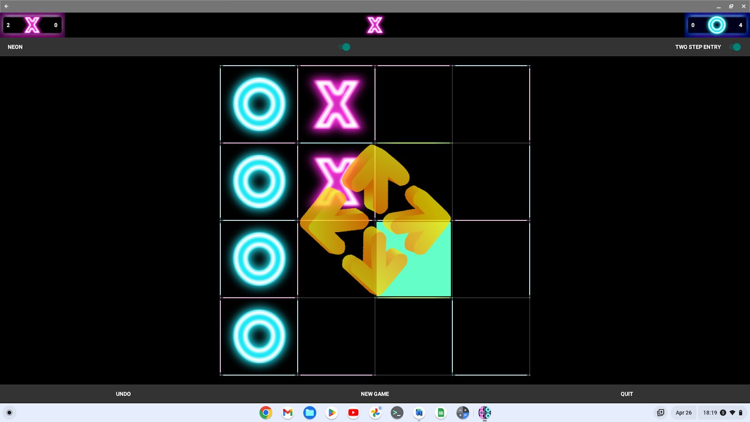
Task: Open Chrome from the shelf
Action: 266,413
